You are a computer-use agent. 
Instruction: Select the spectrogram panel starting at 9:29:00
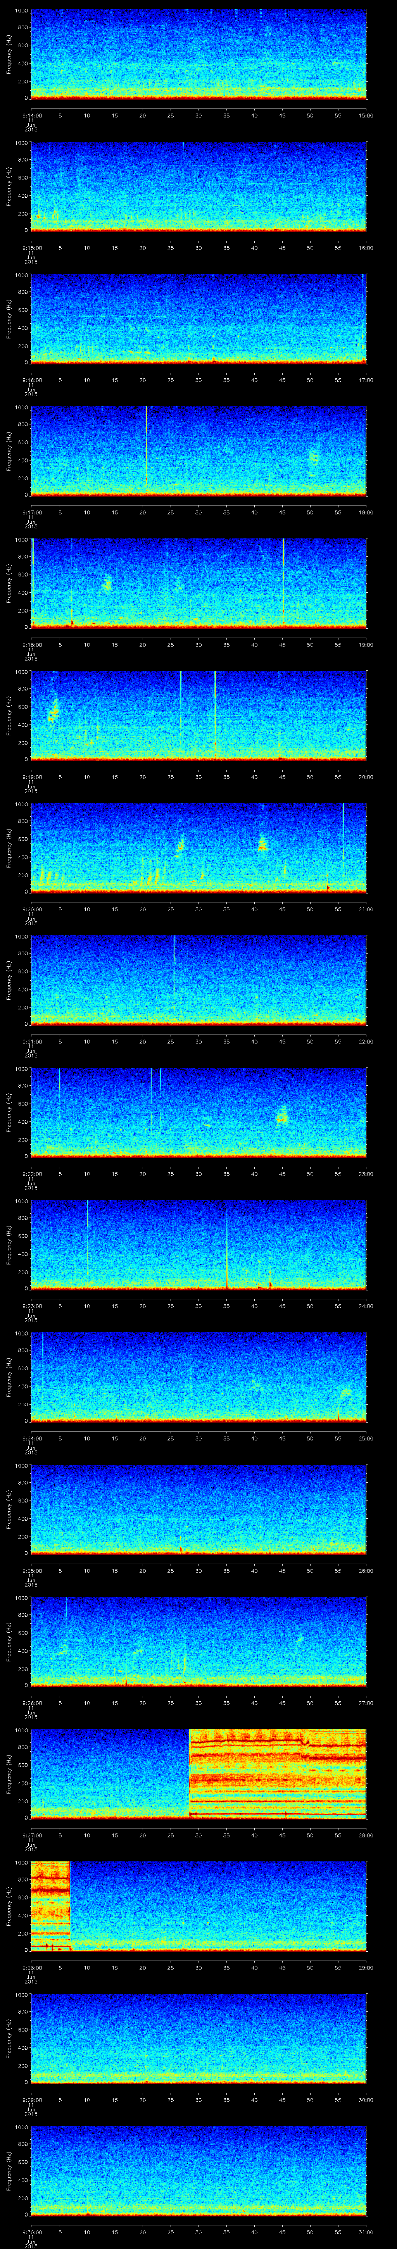[x=199, y=2039]
